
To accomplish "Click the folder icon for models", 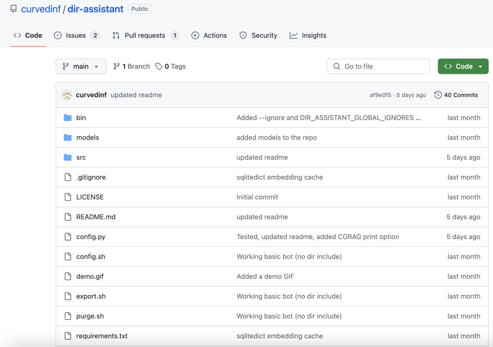I will tap(67, 138).
